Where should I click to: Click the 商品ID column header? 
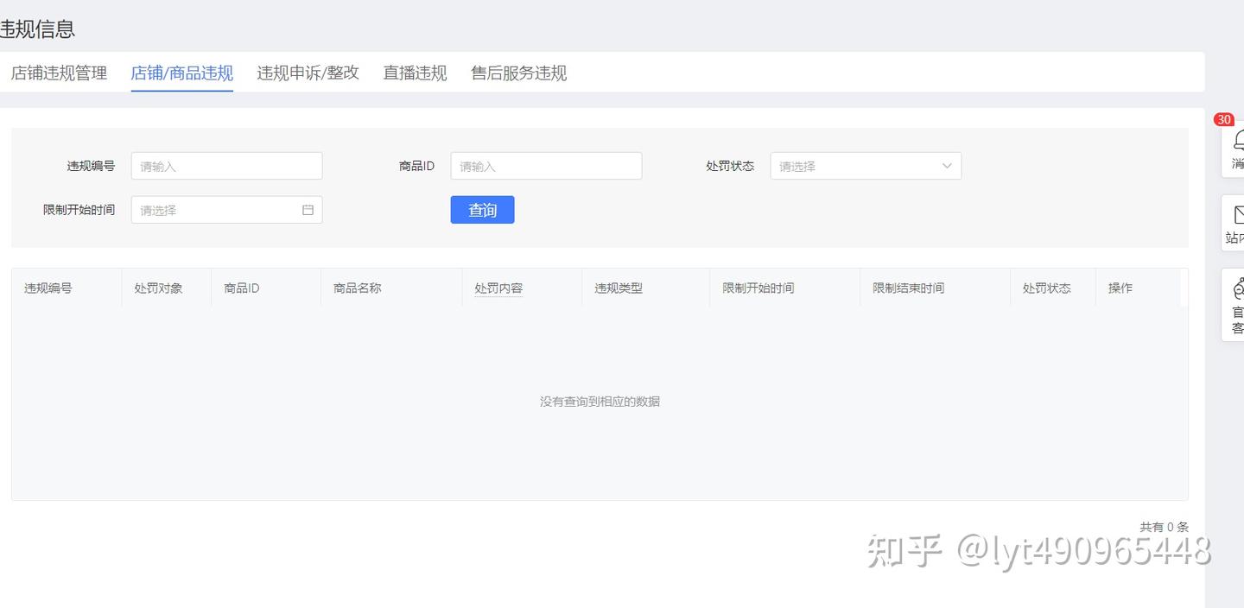tap(242, 288)
